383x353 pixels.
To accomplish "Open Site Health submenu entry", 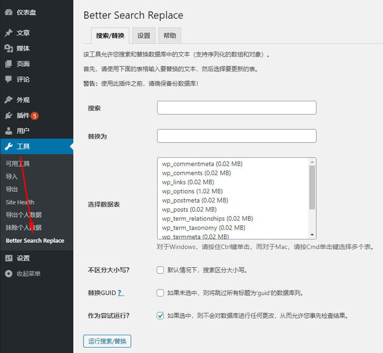I will pyautogui.click(x=20, y=202).
